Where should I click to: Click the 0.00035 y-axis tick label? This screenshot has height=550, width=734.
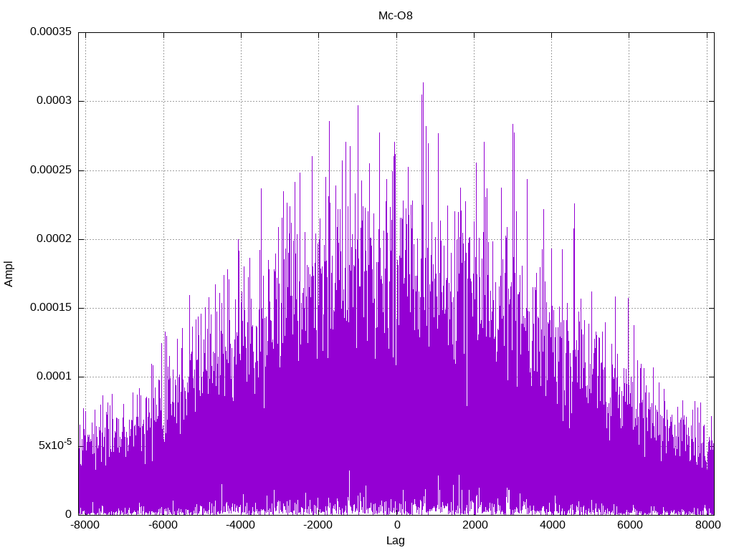(50, 32)
